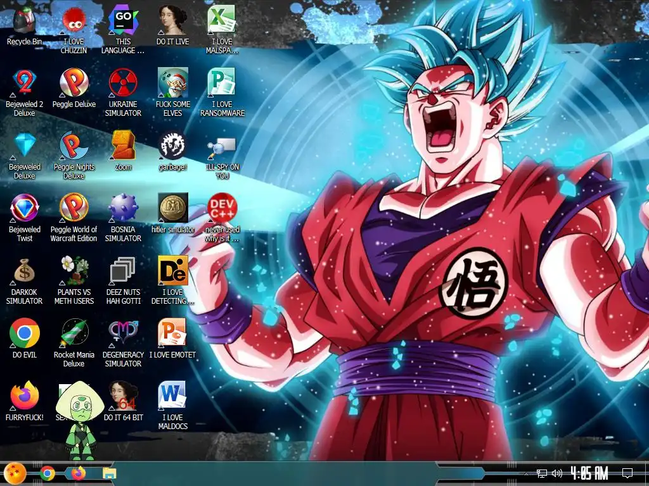Click the 'DO IT 64 BIT' portrait icon
Image resolution: width=649 pixels, height=486 pixels.
coord(123,396)
